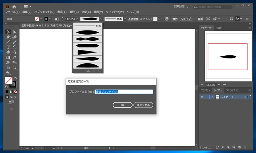Increase stroke weight with stepper arrows
The width and height of the screenshot is (256, 153).
pos(62,18)
